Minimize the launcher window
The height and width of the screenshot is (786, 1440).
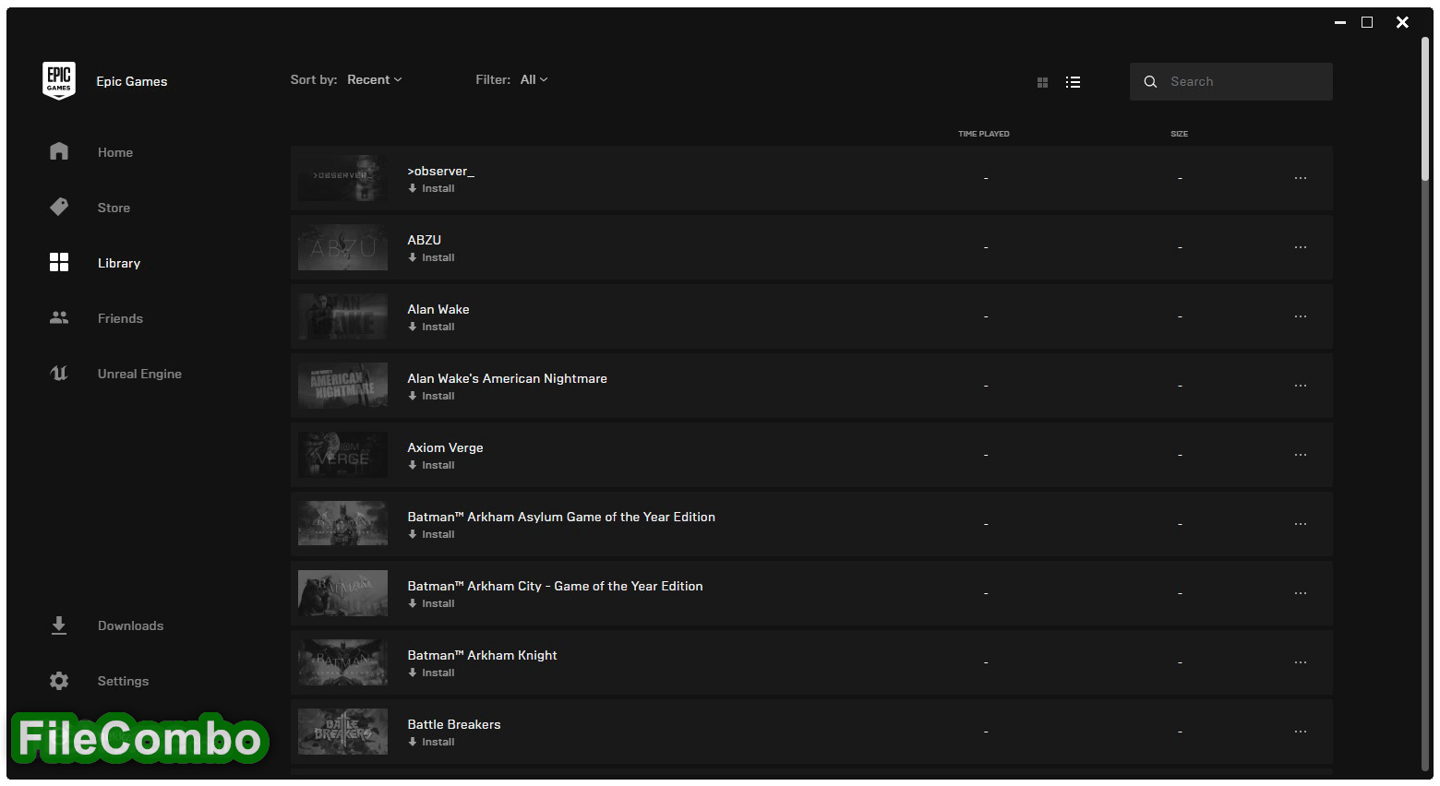1340,22
